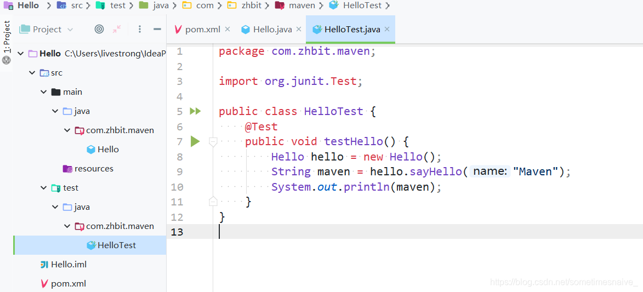Close the HelloTest.java tab
The height and width of the screenshot is (292, 643).
(x=386, y=29)
